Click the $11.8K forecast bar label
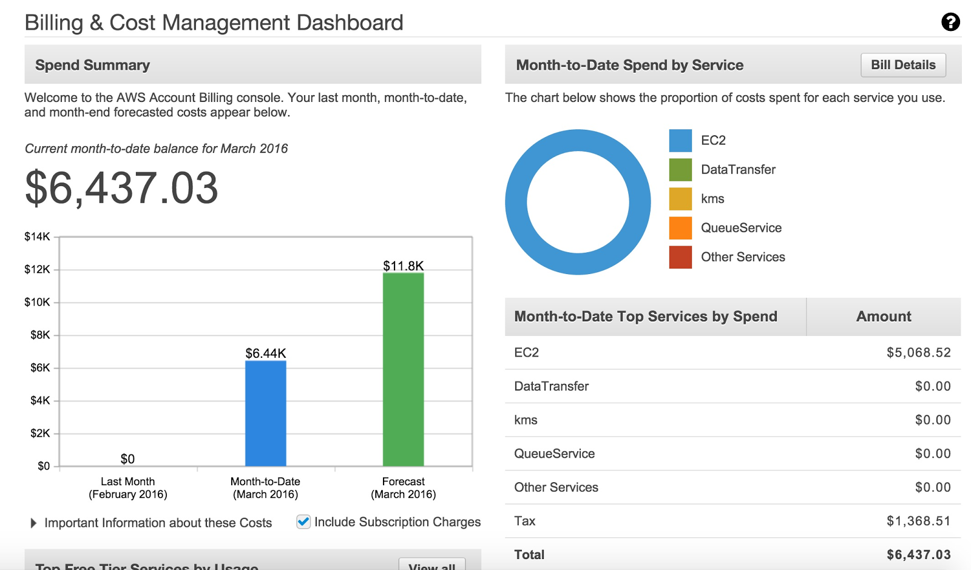This screenshot has width=971, height=570. [x=404, y=266]
